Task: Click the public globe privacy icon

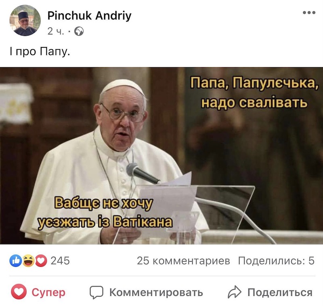Action: pyautogui.click(x=79, y=32)
